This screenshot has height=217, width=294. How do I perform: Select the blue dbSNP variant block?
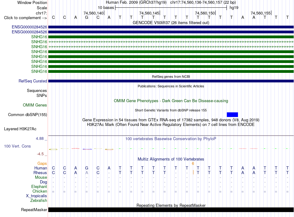point(232,115)
